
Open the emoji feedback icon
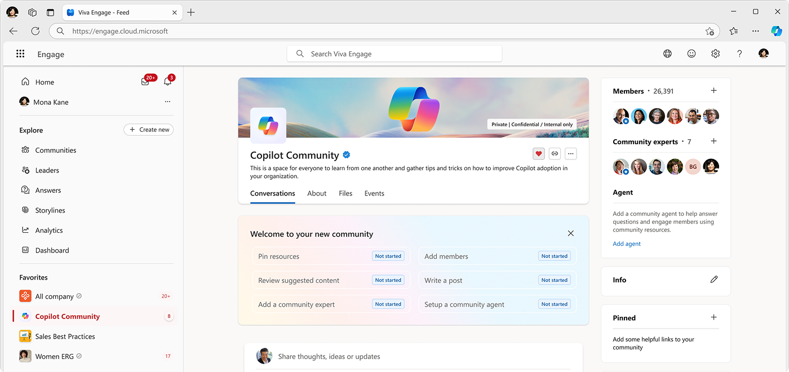pyautogui.click(x=692, y=54)
